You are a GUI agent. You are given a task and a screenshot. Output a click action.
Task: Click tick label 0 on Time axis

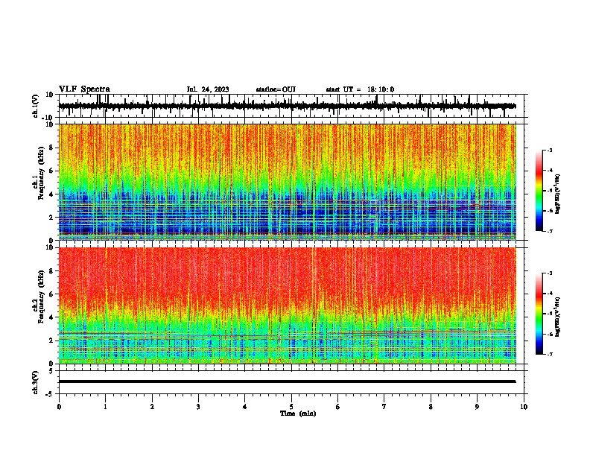59,407
